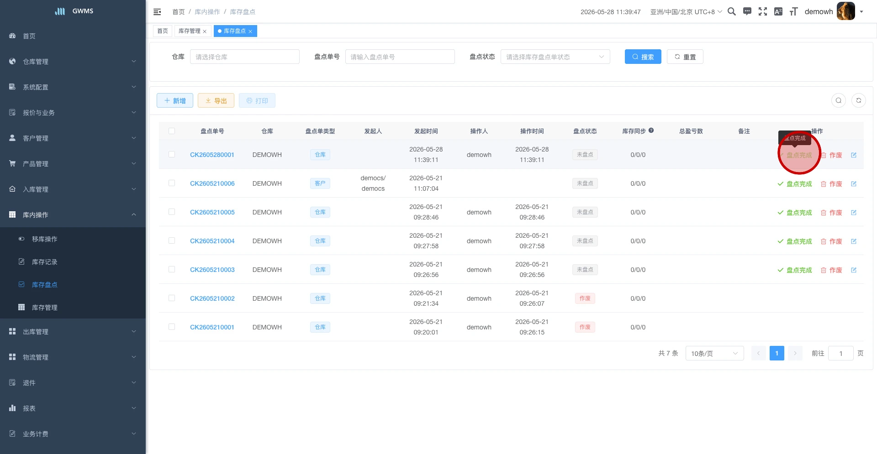The height and width of the screenshot is (454, 877).
Task: Expand the 产品管理 sidebar menu
Action: point(73,164)
